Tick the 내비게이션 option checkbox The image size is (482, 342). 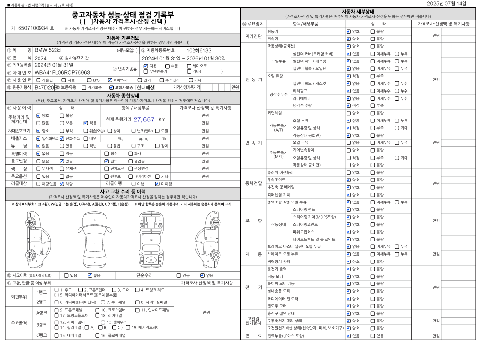click(130, 177)
